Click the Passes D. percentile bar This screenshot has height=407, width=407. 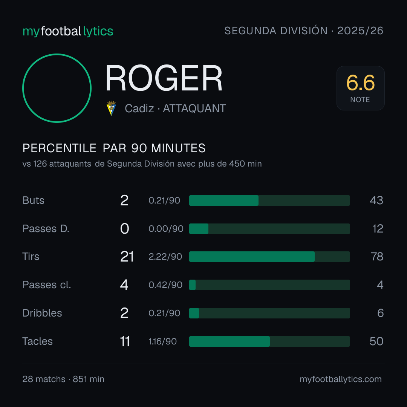[x=269, y=229]
